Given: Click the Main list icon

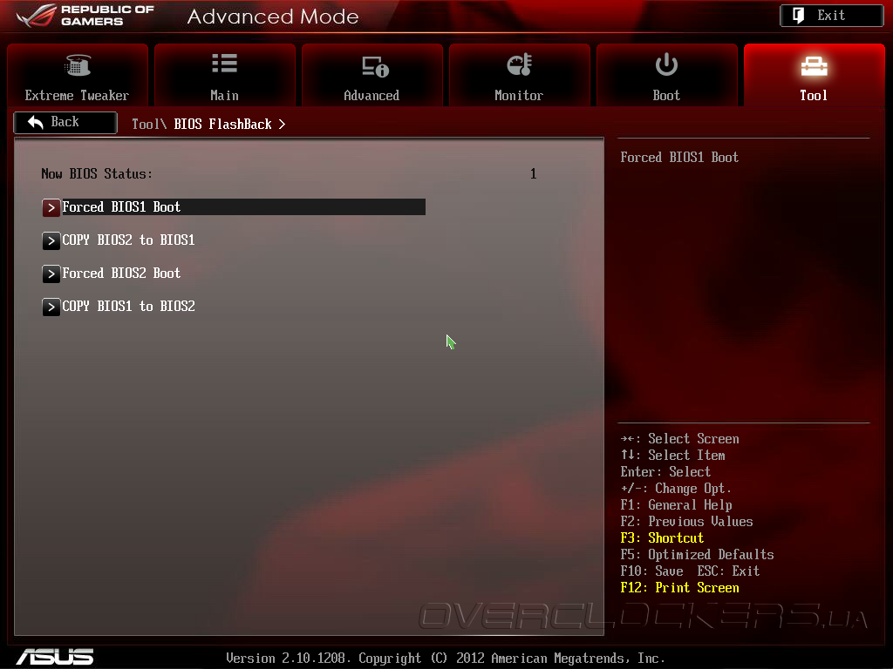Looking at the screenshot, I should [x=224, y=63].
